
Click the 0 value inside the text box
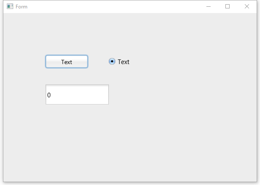click(49, 95)
